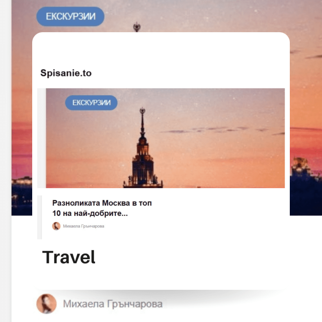Open the large Михаела Грънчарова avatar
The width and height of the screenshot is (322, 322).
pyautogui.click(x=46, y=304)
